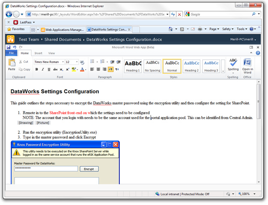Open the browser Home page icon

(170, 29)
